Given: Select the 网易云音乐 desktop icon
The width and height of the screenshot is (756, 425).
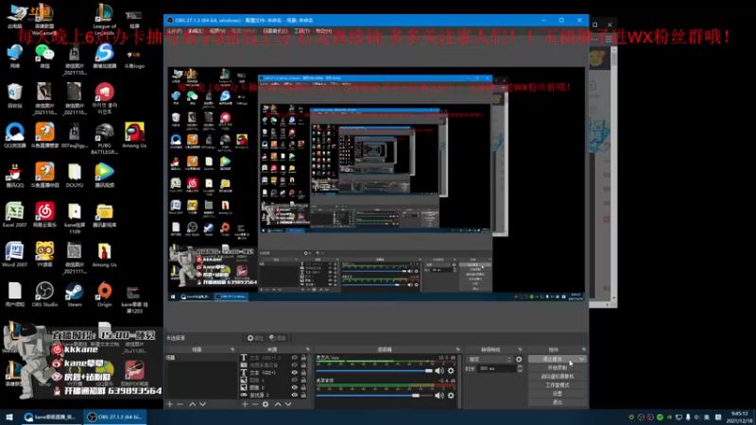Looking at the screenshot, I should (44, 214).
